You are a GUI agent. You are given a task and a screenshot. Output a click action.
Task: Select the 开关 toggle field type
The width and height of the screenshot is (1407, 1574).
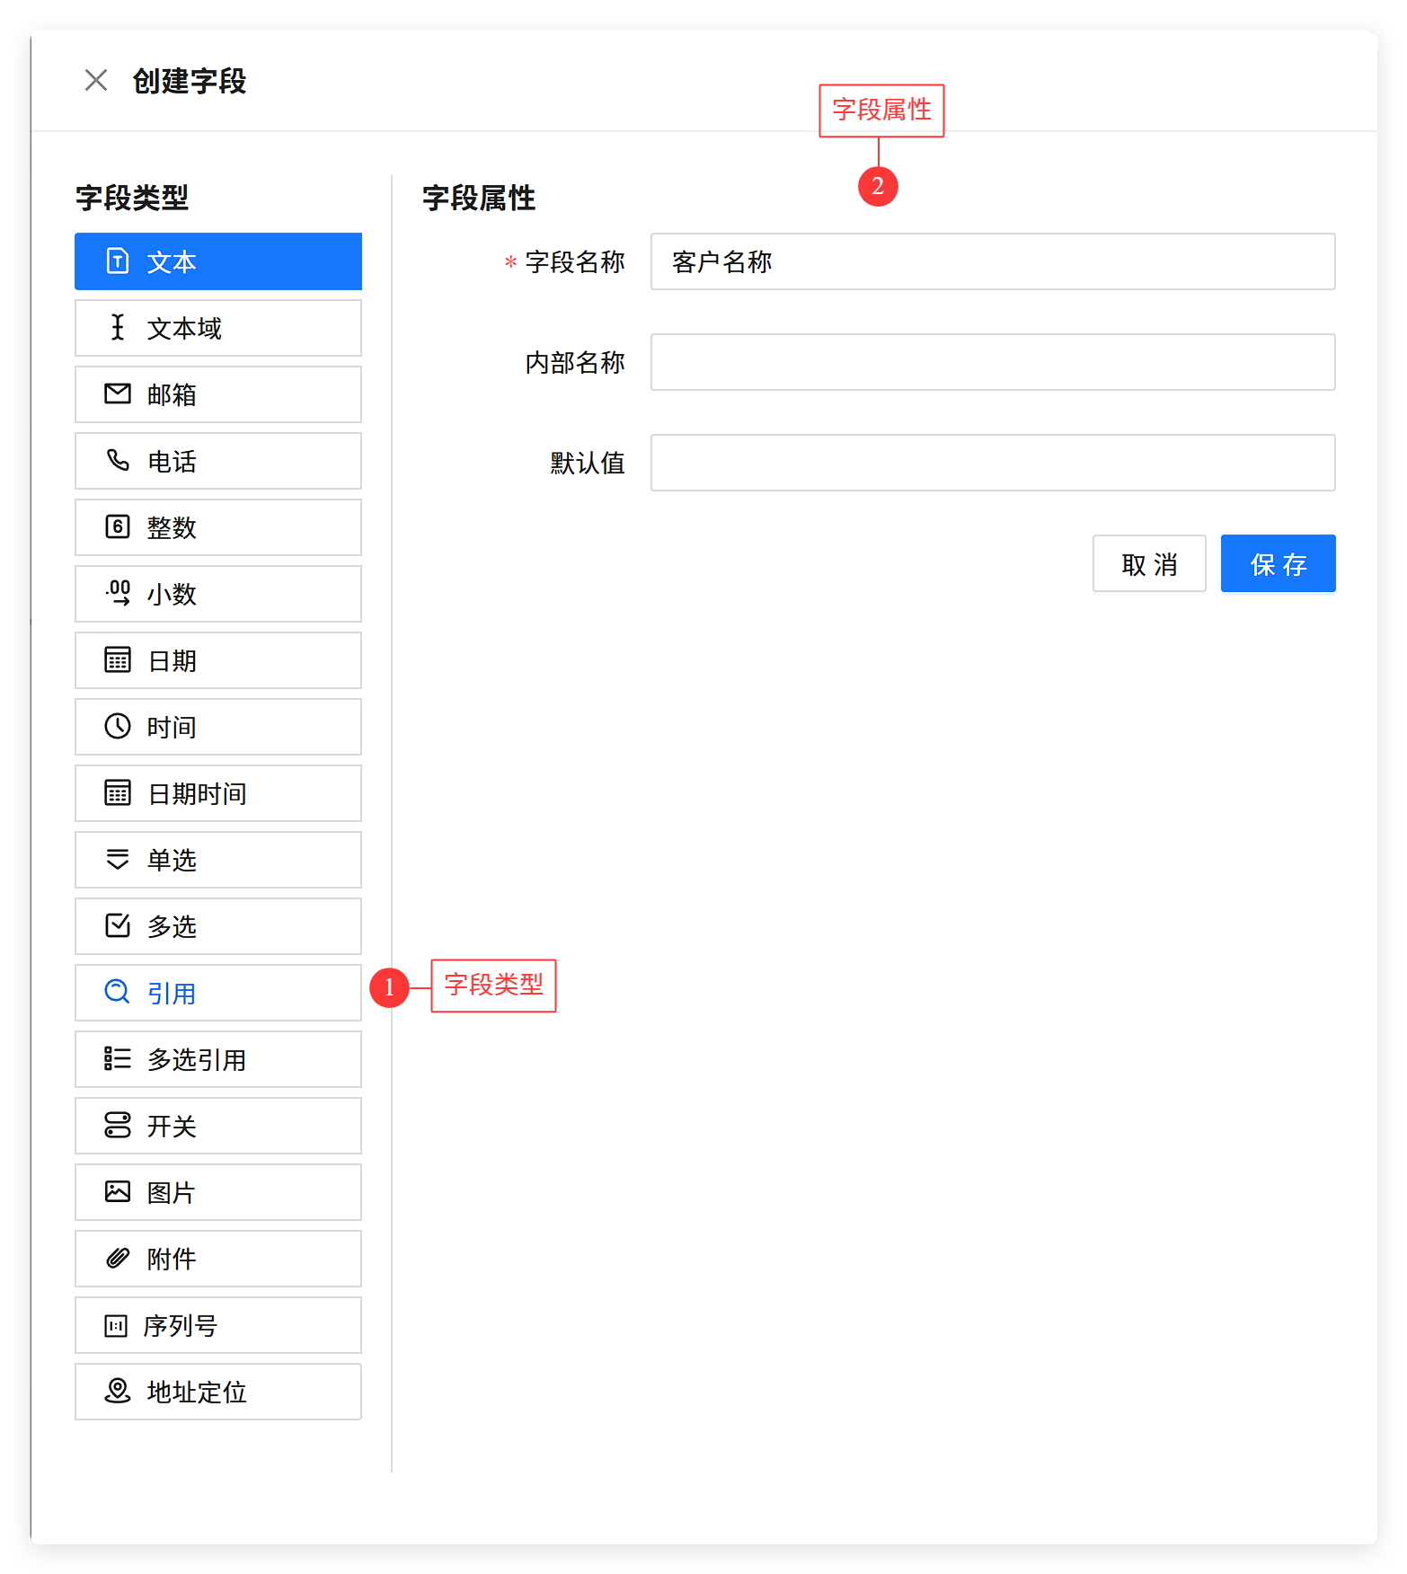pos(218,1126)
